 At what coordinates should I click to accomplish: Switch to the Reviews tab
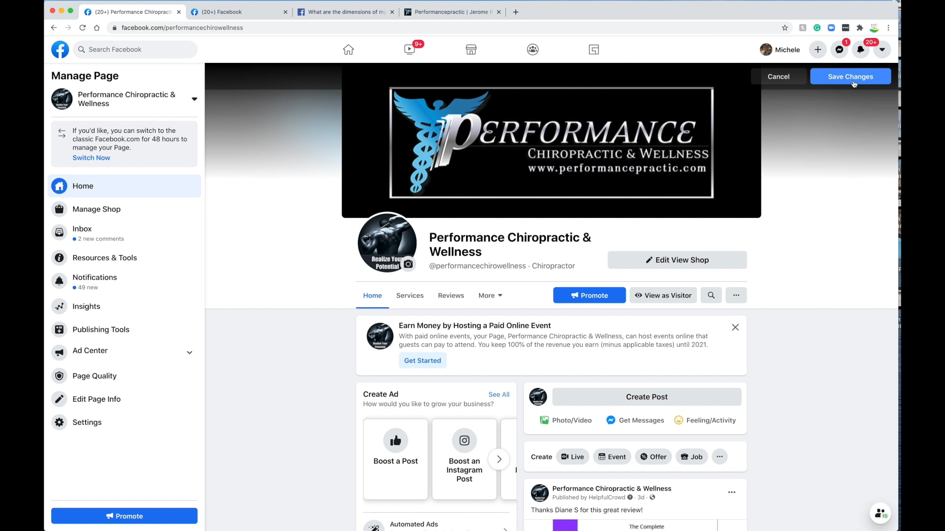[451, 295]
